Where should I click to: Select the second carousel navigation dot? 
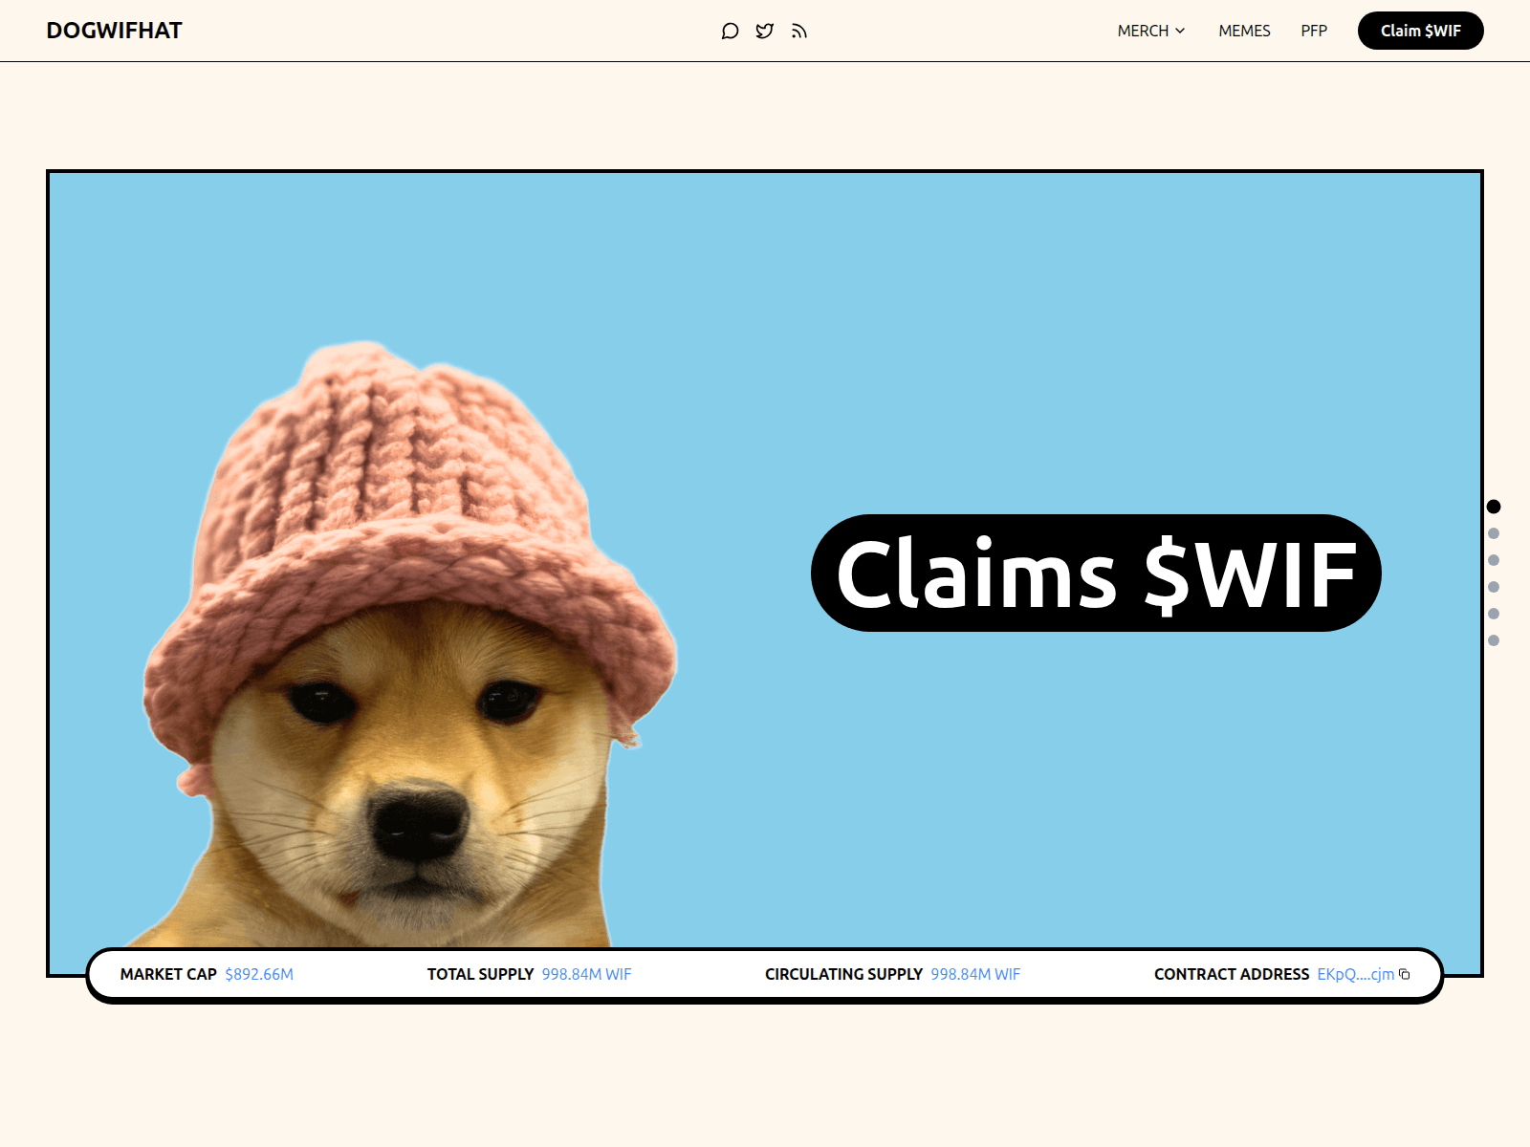[1494, 532]
